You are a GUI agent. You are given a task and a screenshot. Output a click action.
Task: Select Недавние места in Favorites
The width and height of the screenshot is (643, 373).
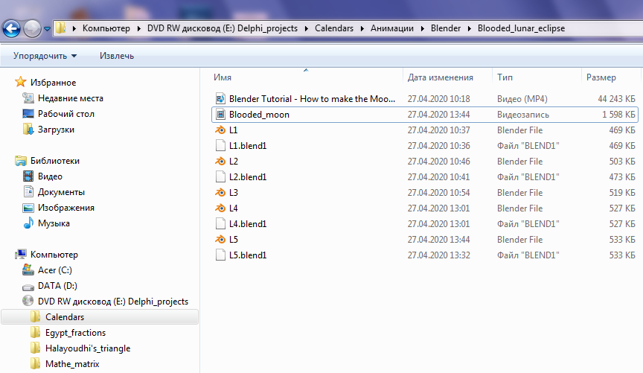71,98
